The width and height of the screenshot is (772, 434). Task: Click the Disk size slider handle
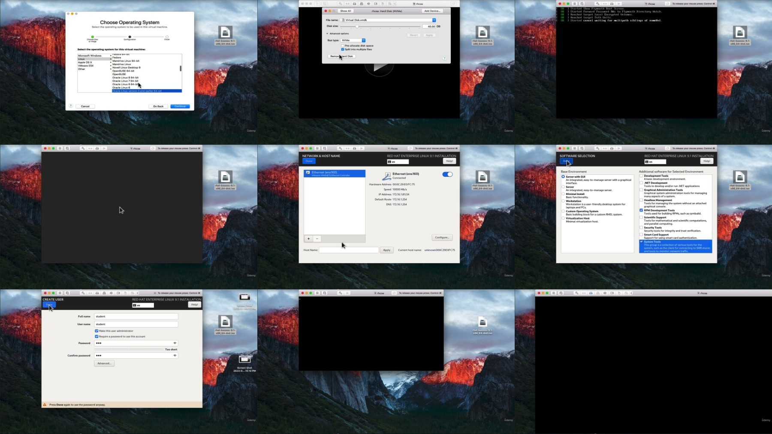[x=357, y=27]
